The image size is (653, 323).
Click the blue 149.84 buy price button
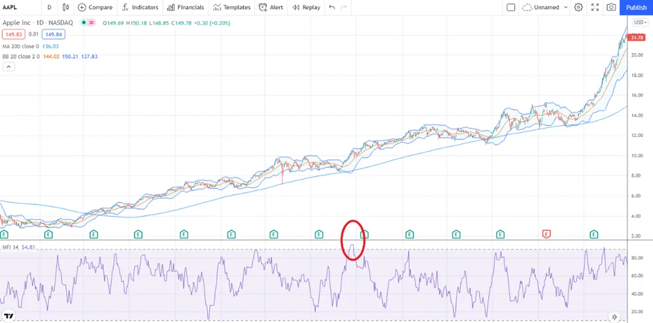click(x=52, y=34)
